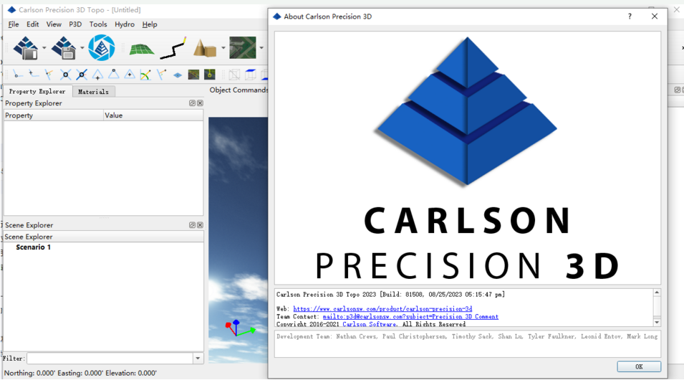This screenshot has width=684, height=380.
Task: Click the Save Project pyramid-floppy icon
Action: (64, 47)
